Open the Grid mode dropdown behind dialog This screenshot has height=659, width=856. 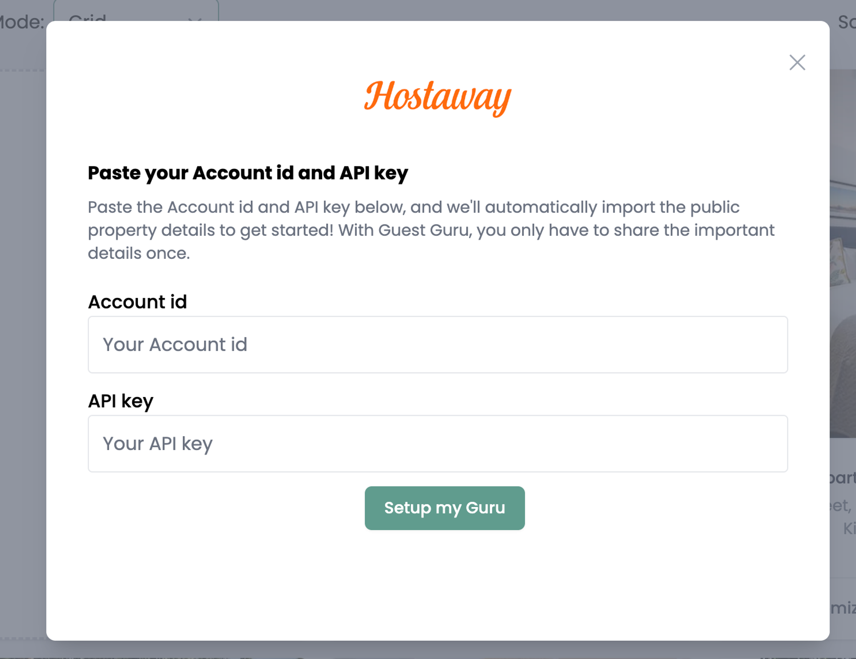[136, 10]
